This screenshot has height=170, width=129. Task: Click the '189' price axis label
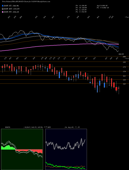point(124,62)
